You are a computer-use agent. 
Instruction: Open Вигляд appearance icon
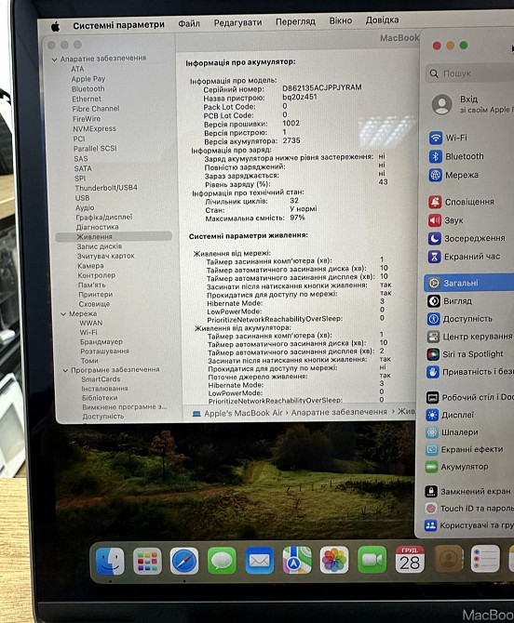pos(434,300)
